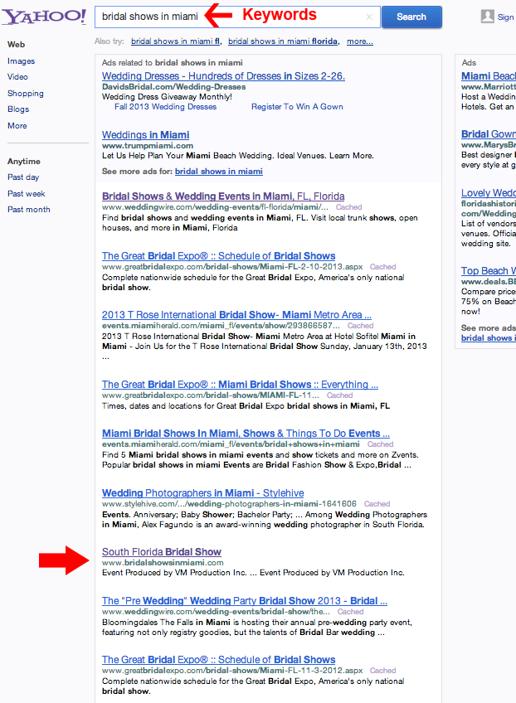This screenshot has height=703, width=516.
Task: Open the 'Bridal Gown' MarysBridal sidebar ad
Action: pos(488,134)
